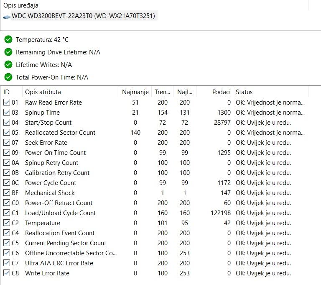The height and width of the screenshot is (285, 321).
Task: Click the Reallocated Sector Count threshold 140
Action: tap(135, 132)
